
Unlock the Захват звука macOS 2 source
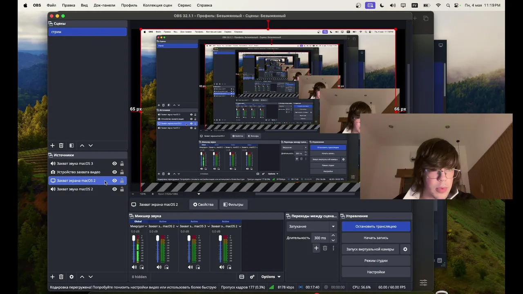pyautogui.click(x=122, y=189)
